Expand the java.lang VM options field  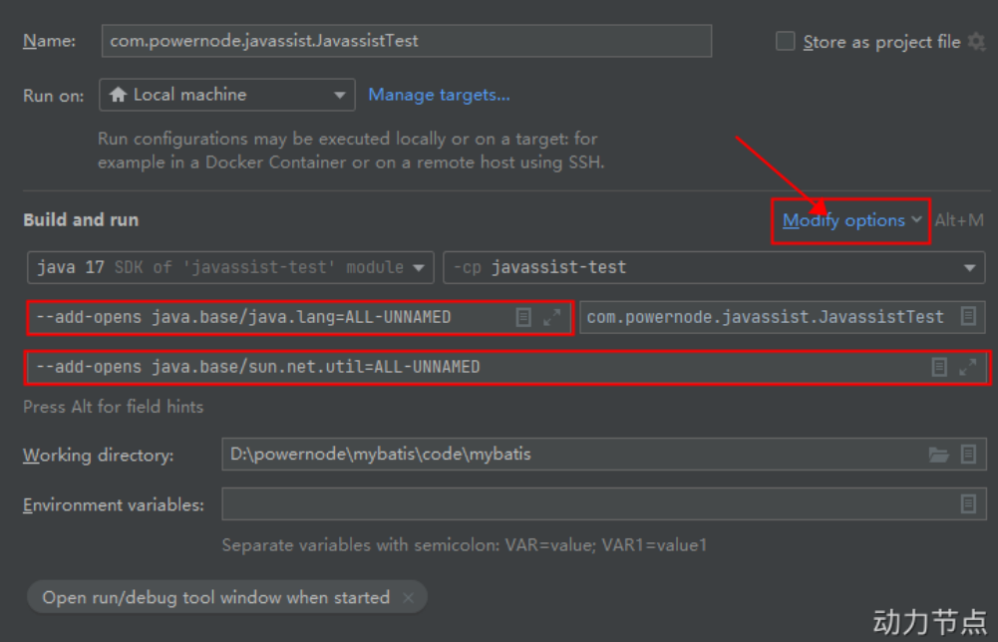point(551,317)
